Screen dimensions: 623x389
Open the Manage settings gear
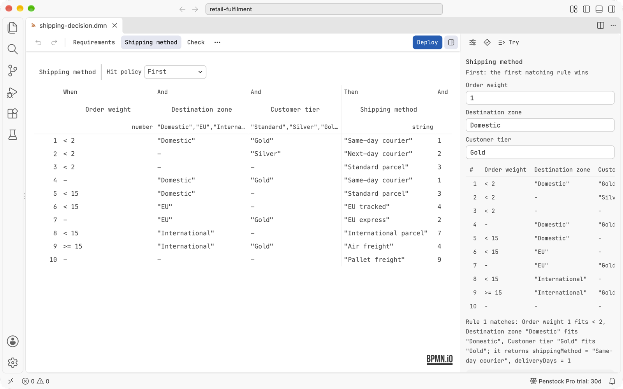tap(12, 363)
